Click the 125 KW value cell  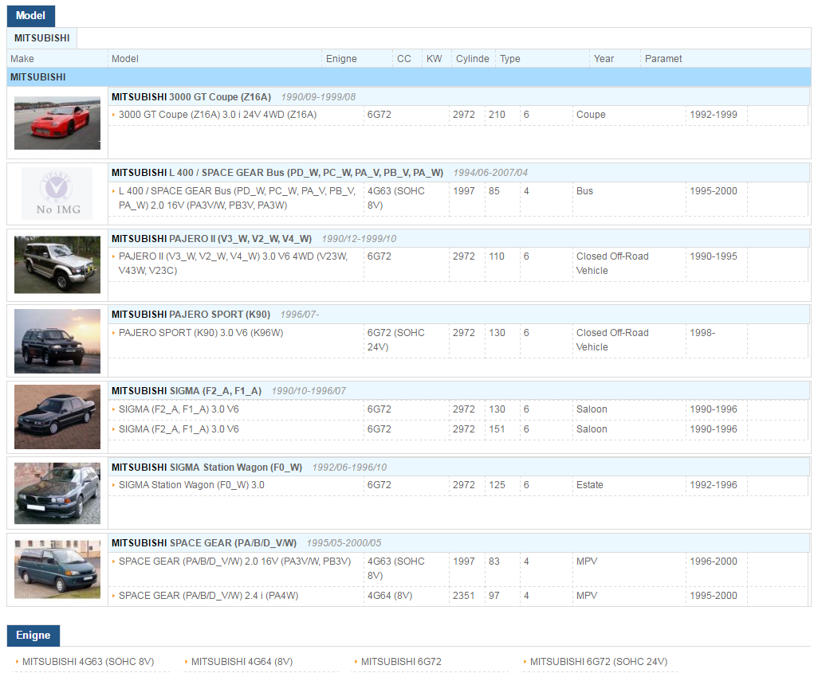click(497, 485)
